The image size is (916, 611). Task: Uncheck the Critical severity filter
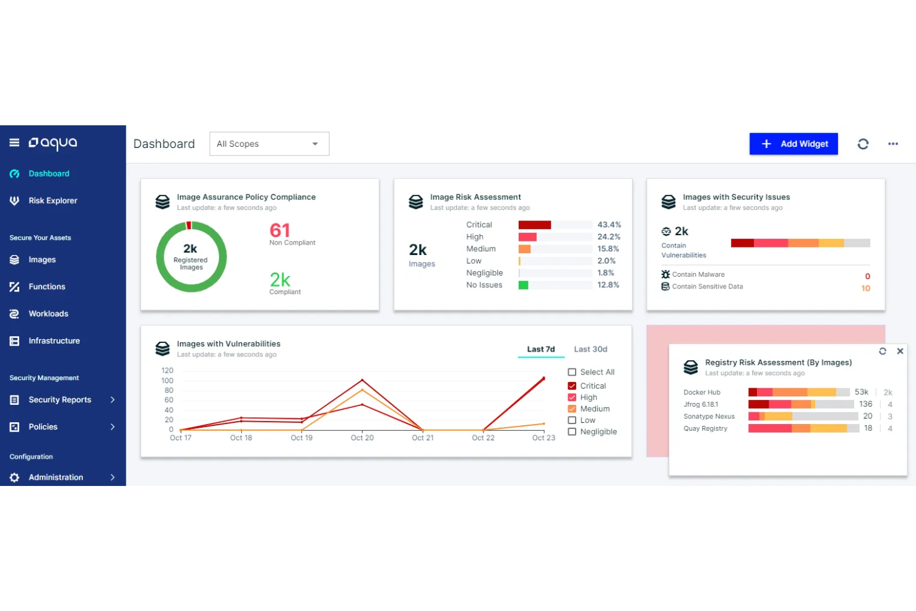point(572,385)
